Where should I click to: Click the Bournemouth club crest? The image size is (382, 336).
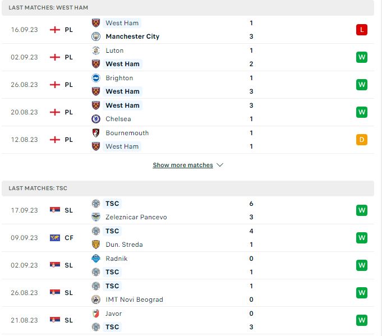coord(96,133)
